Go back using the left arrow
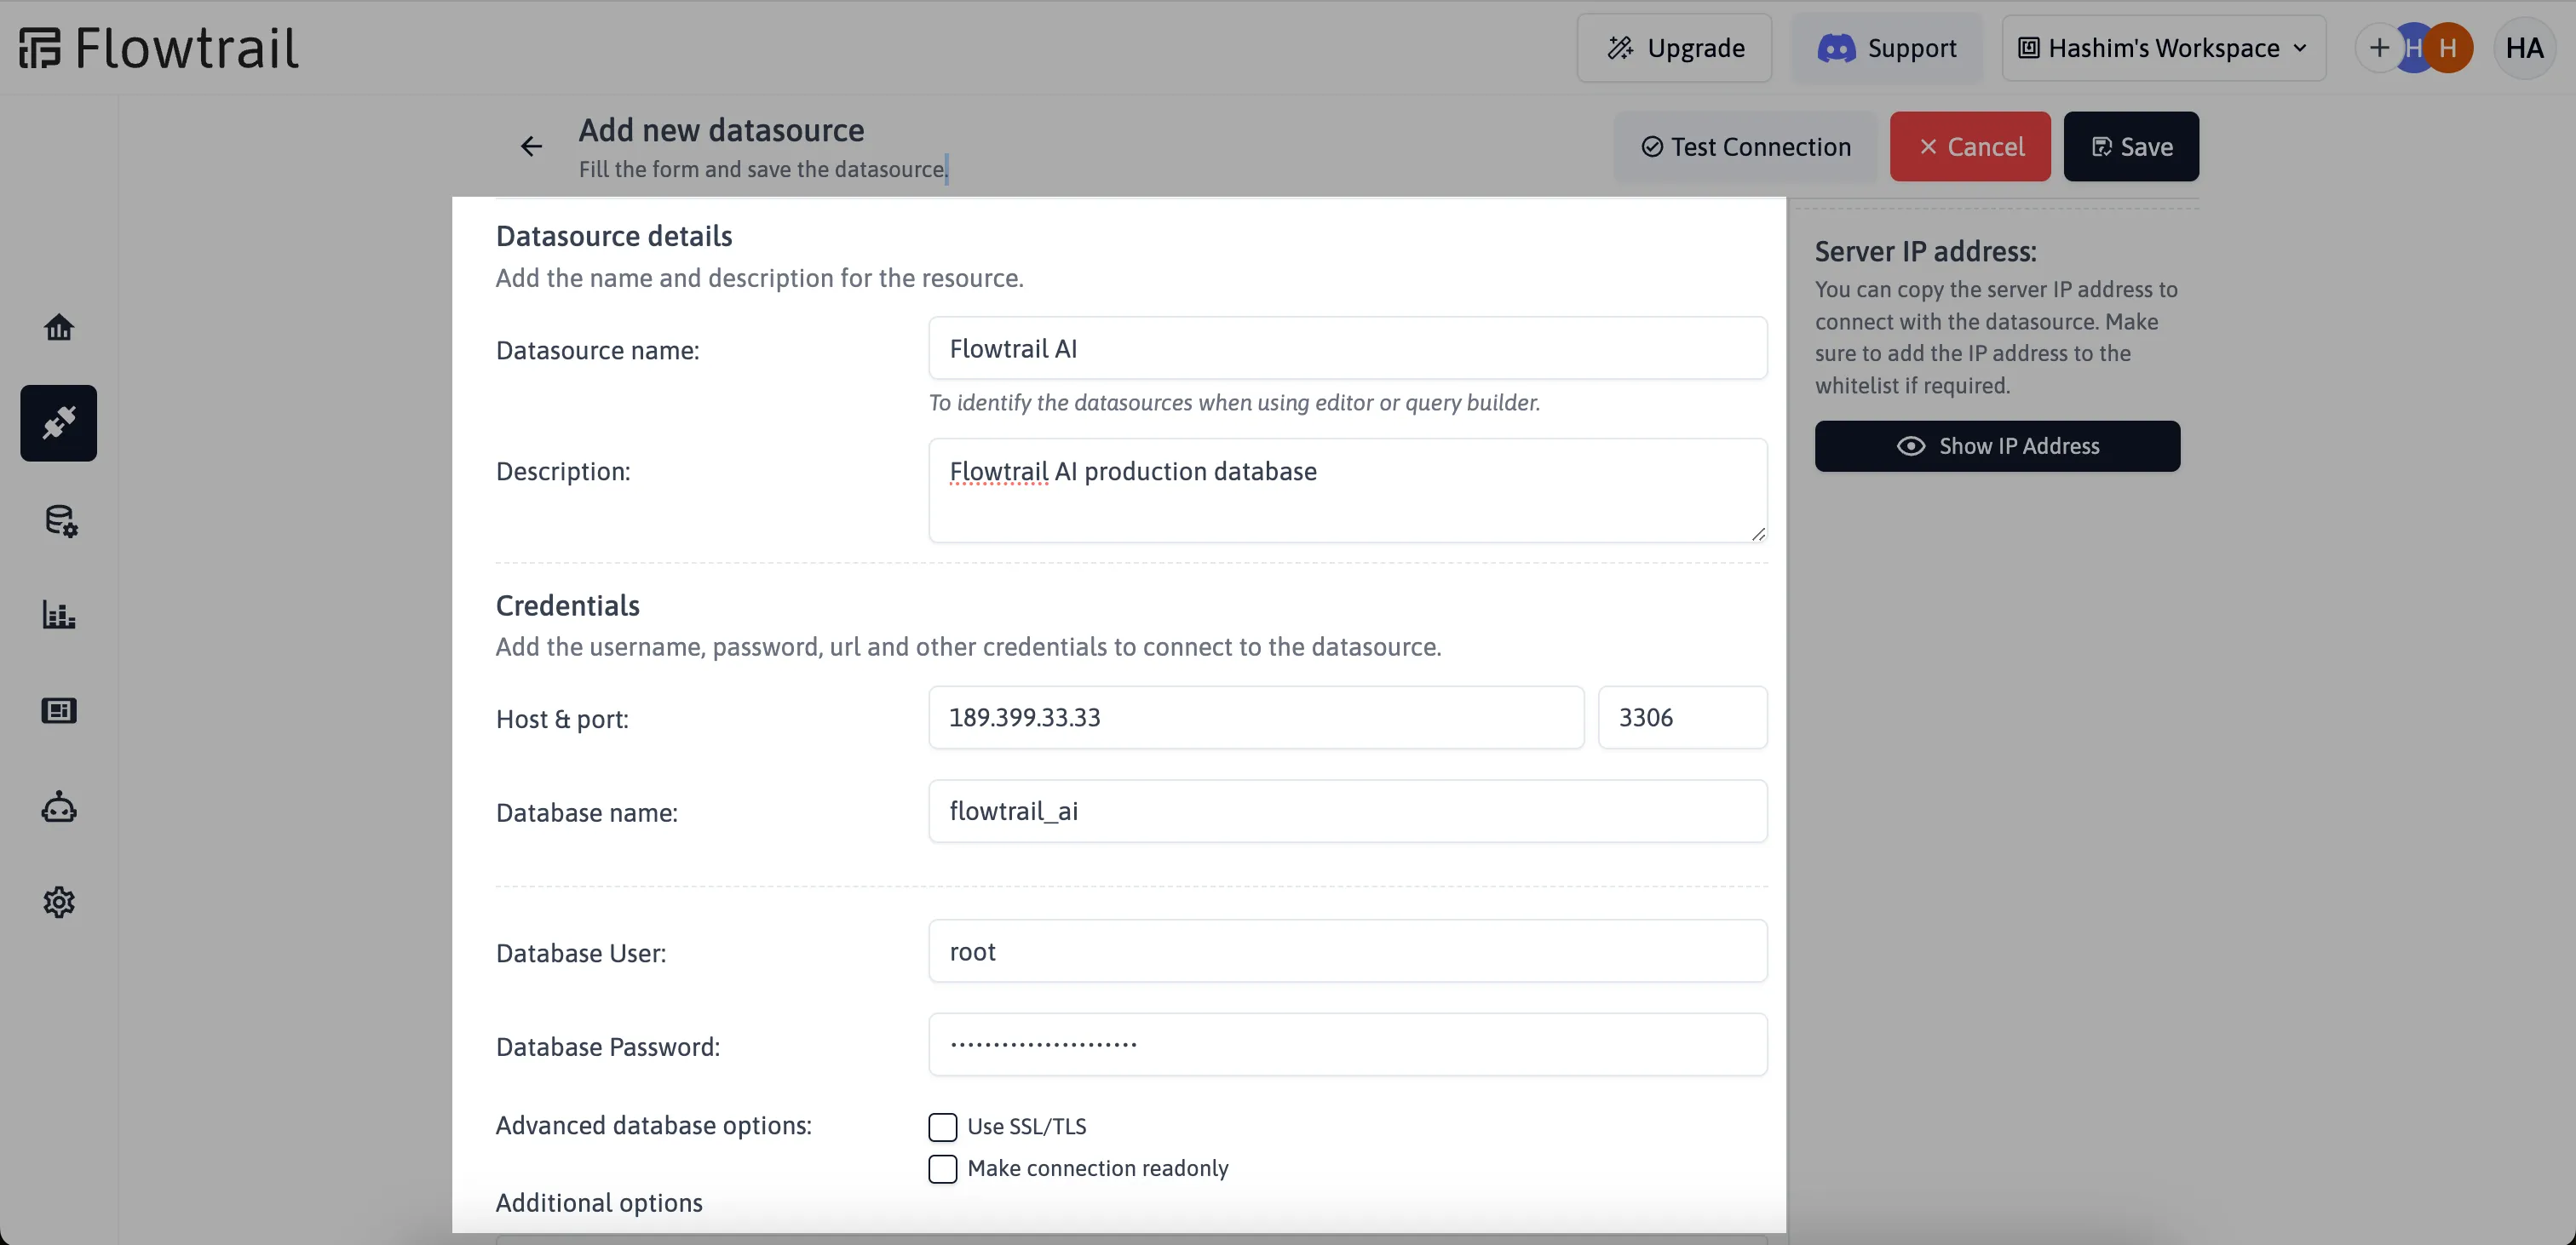The image size is (2576, 1245). [x=531, y=147]
